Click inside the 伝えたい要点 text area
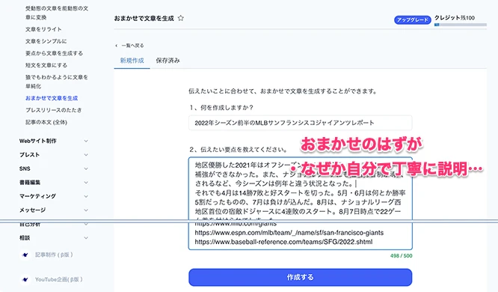498x292 pixels. click(300, 203)
